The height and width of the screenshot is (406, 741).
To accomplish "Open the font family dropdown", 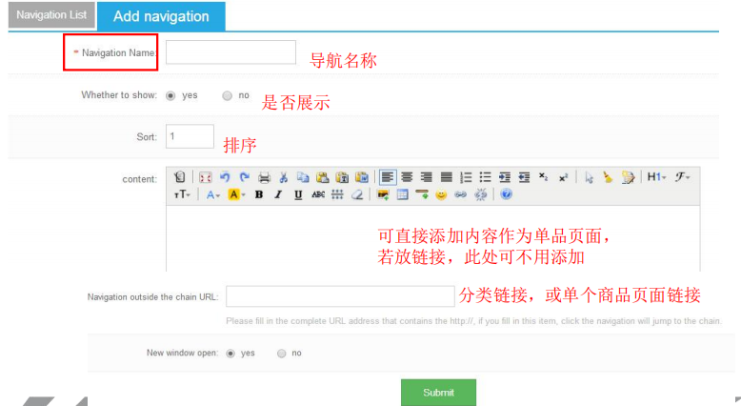I will click(682, 177).
